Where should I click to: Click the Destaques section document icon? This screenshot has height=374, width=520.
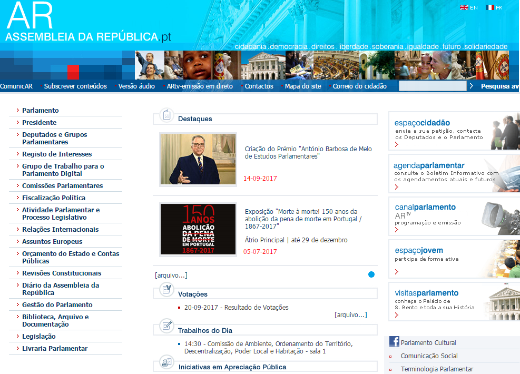coord(166,115)
